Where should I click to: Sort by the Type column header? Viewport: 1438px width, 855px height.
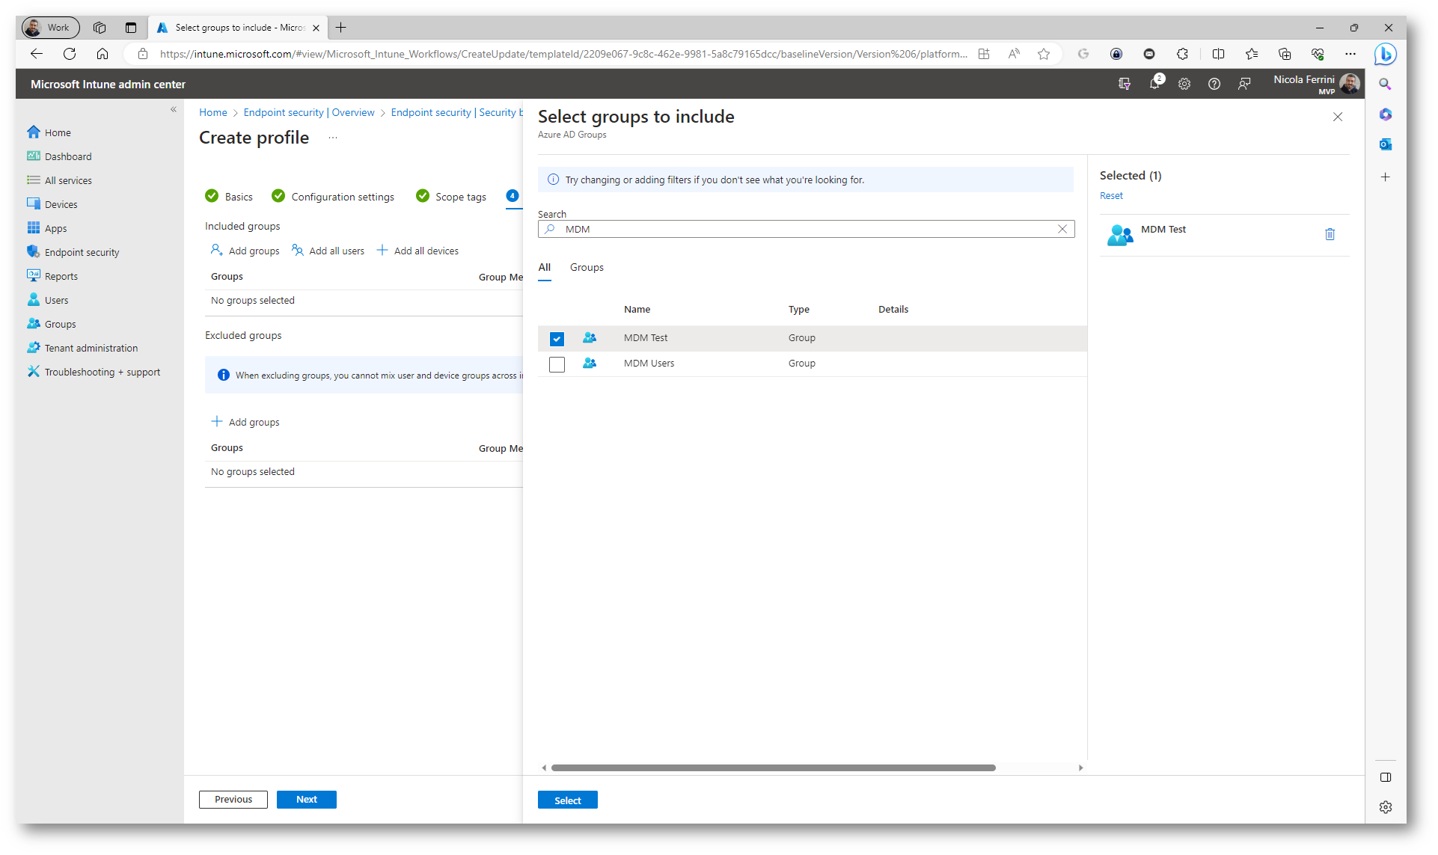pyautogui.click(x=799, y=310)
